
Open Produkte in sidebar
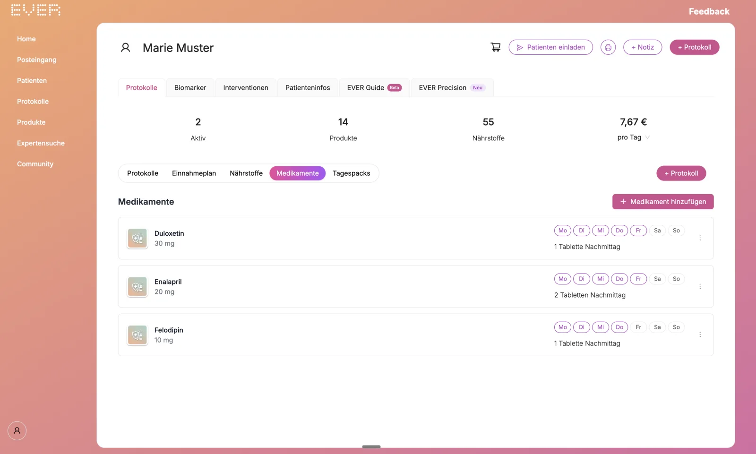[31, 122]
